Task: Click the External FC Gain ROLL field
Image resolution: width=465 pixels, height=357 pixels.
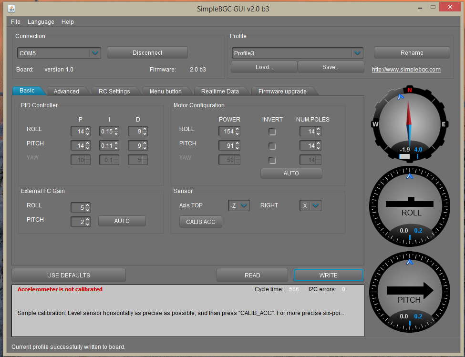Action: [x=78, y=207]
